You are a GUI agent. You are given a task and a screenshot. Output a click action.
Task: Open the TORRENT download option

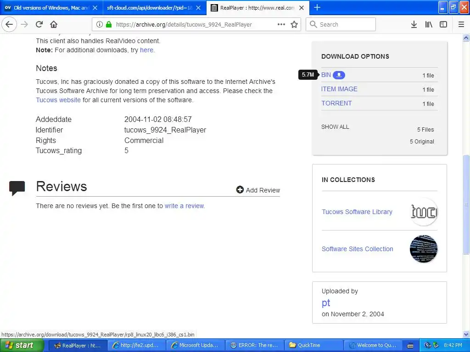[x=336, y=103]
